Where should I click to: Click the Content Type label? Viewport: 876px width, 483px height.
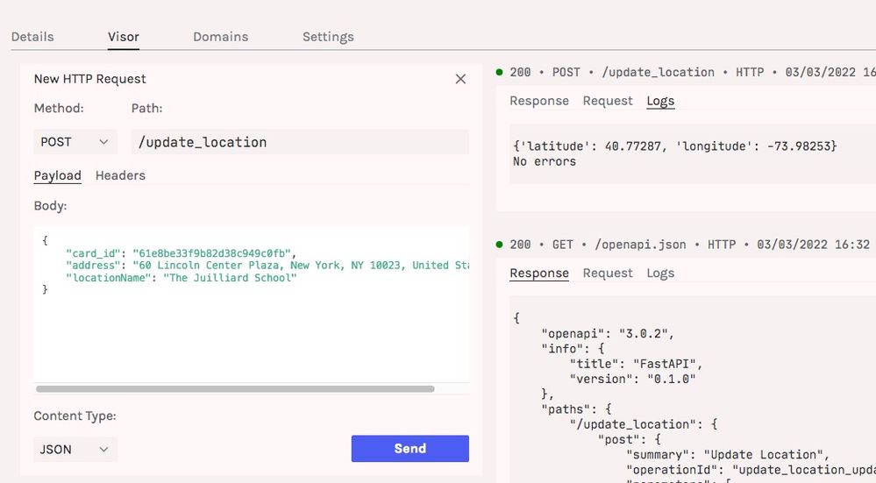(75, 416)
